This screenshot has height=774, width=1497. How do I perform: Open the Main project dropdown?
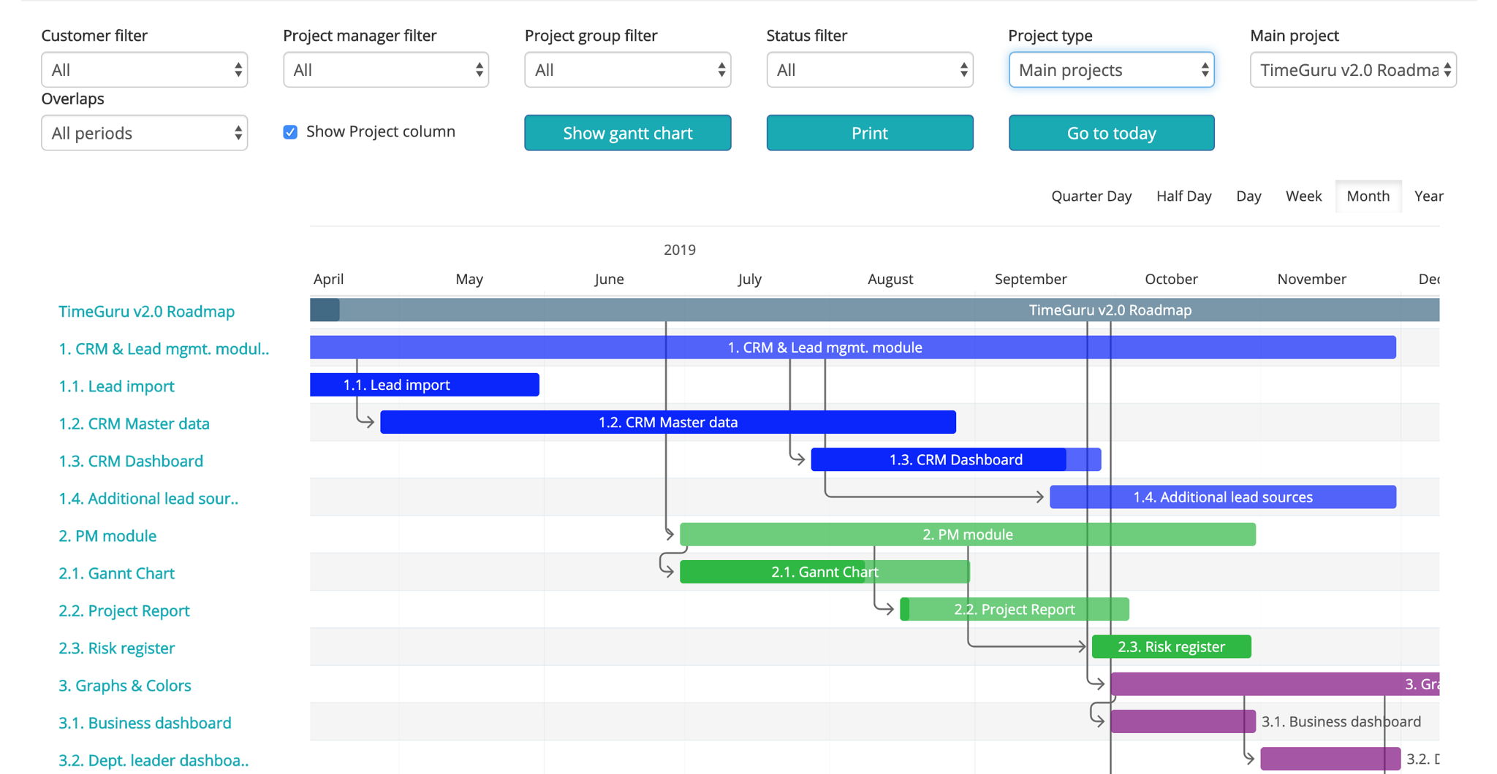pyautogui.click(x=1353, y=70)
